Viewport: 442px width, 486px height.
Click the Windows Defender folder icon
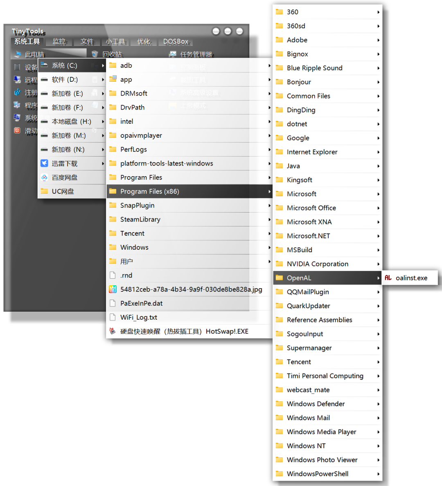[280, 403]
